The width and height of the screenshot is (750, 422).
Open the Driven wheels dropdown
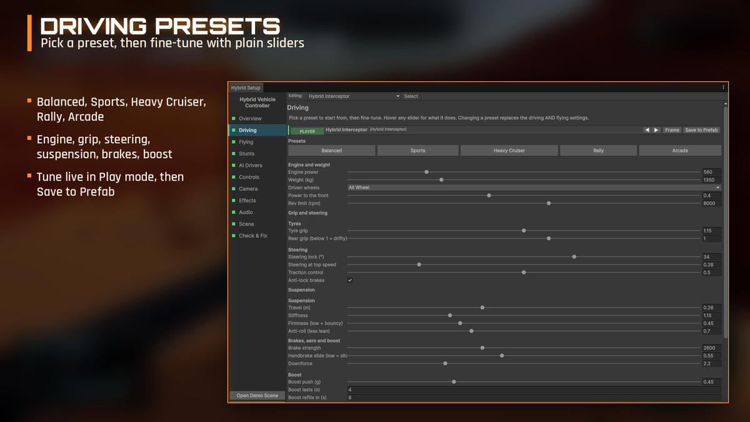coord(534,188)
